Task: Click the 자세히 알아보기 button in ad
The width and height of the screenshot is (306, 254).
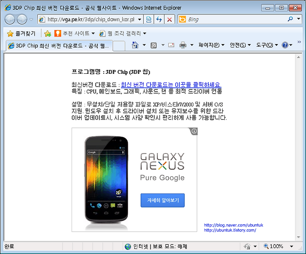Action: pyautogui.click(x=162, y=200)
